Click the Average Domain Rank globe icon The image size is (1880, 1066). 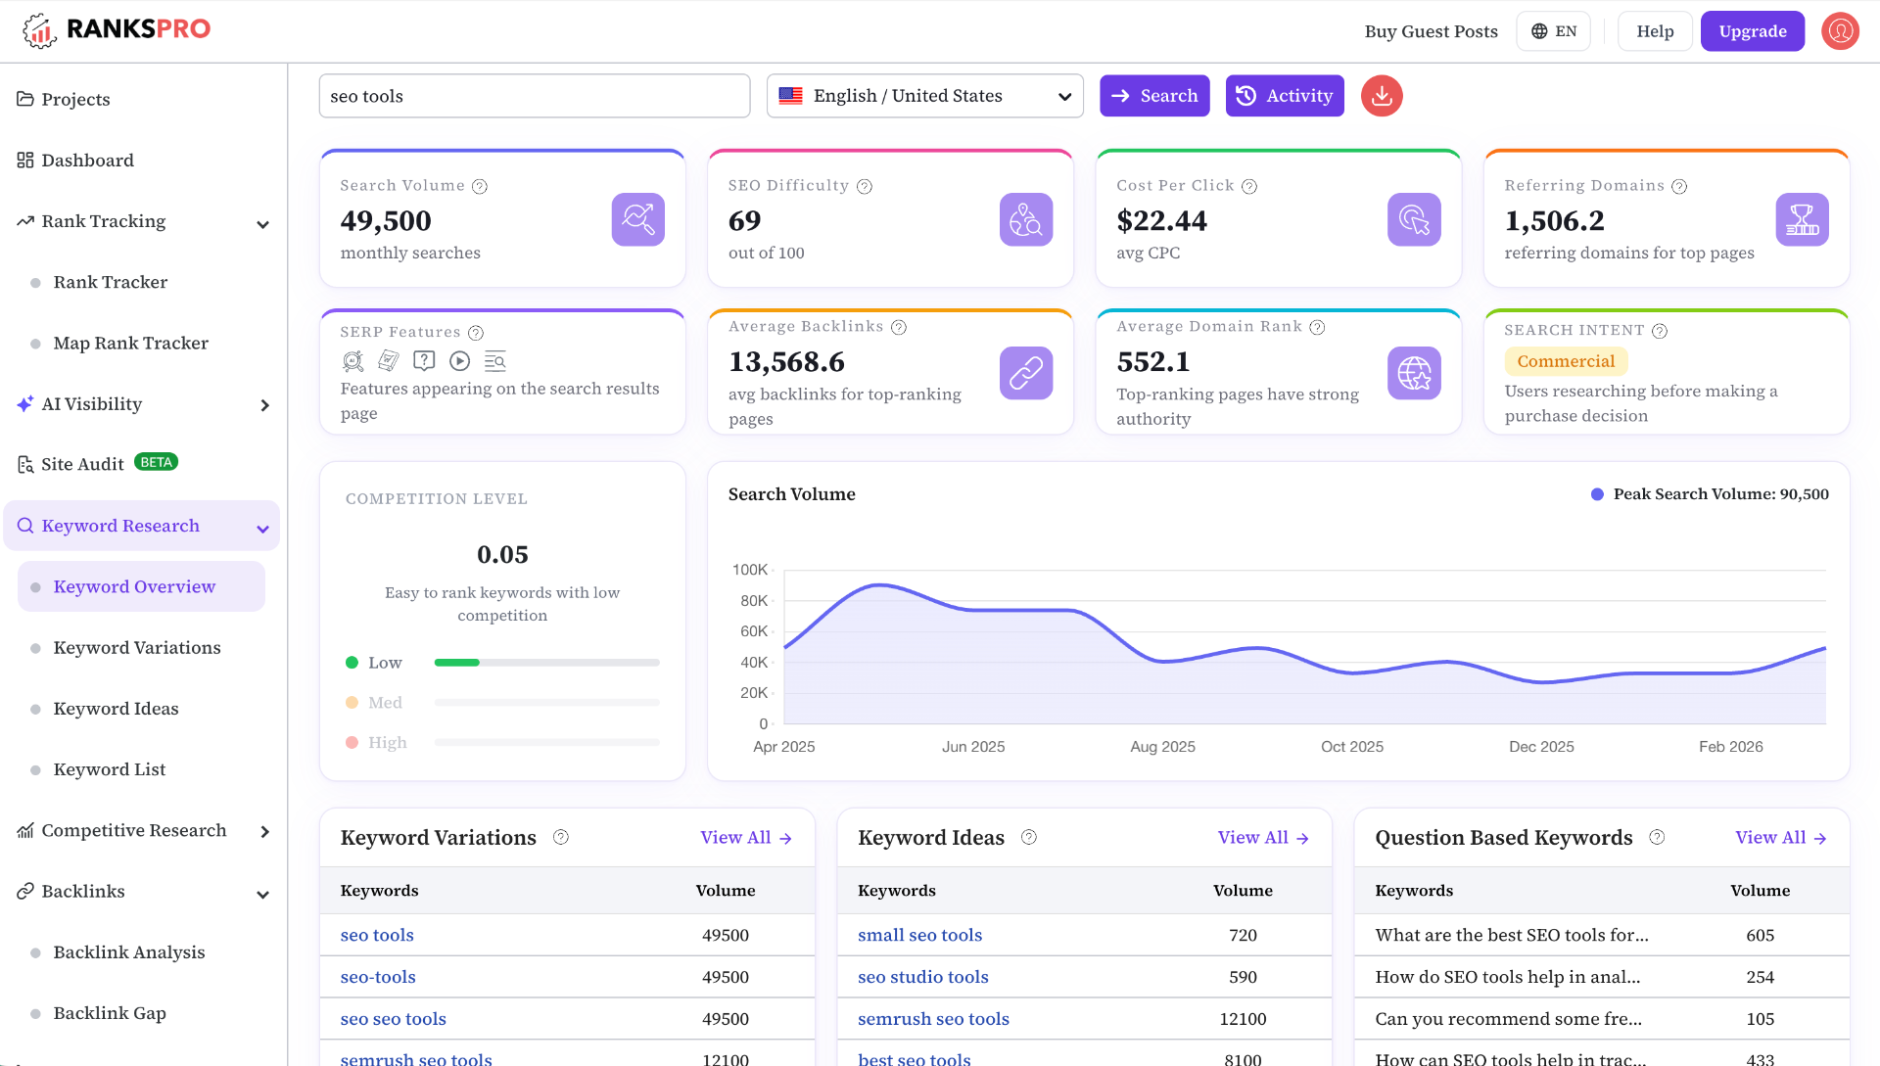point(1414,373)
